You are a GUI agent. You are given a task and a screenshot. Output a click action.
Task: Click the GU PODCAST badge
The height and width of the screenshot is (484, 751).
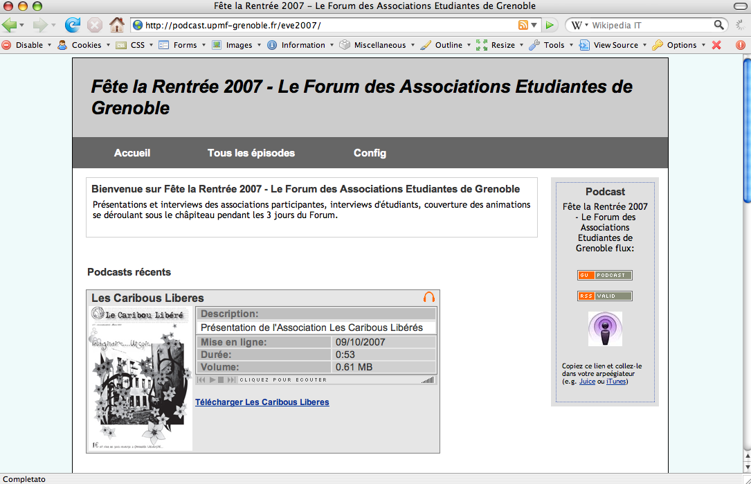(605, 275)
